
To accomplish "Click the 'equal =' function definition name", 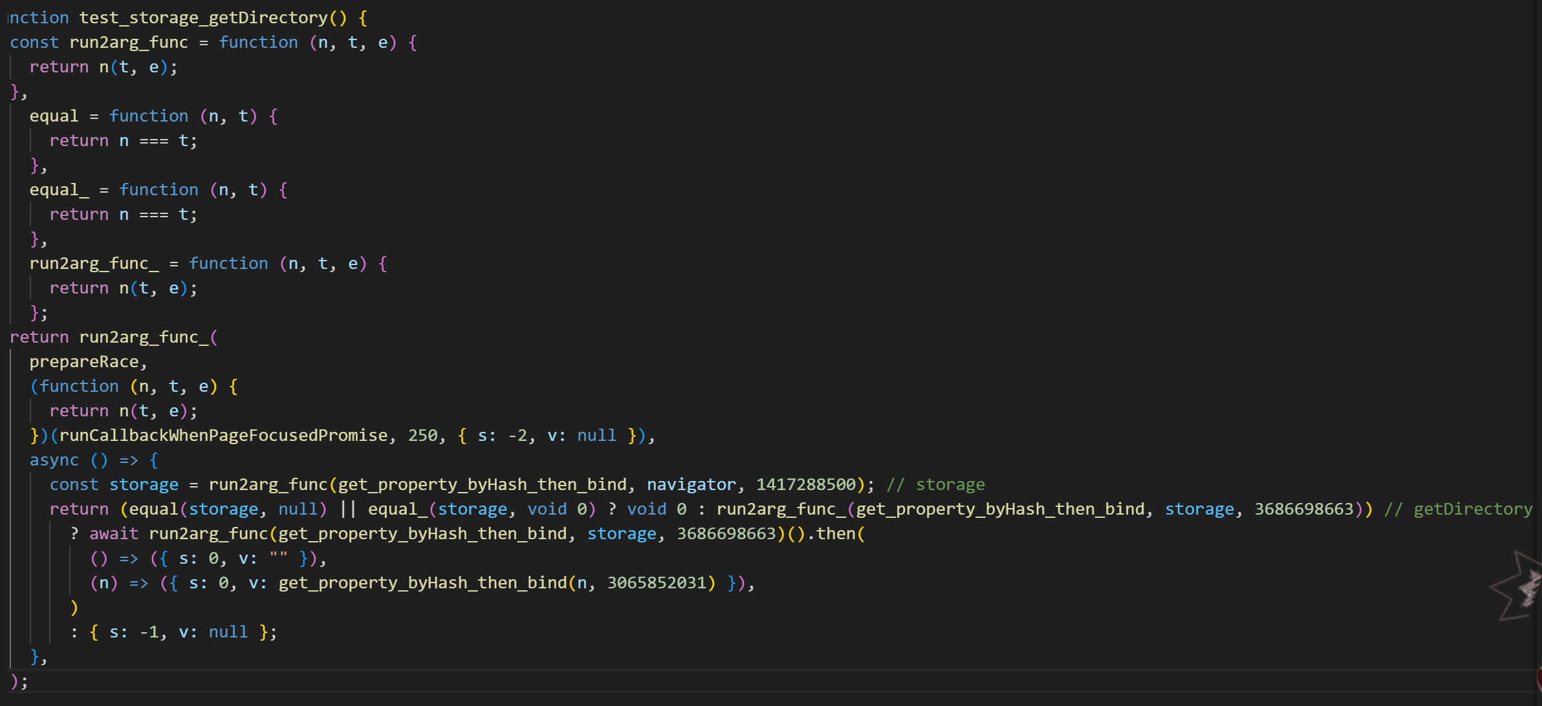I will click(x=54, y=116).
